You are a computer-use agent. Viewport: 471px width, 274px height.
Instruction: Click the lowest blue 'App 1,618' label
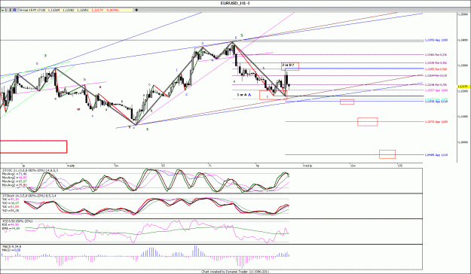tap(436, 155)
